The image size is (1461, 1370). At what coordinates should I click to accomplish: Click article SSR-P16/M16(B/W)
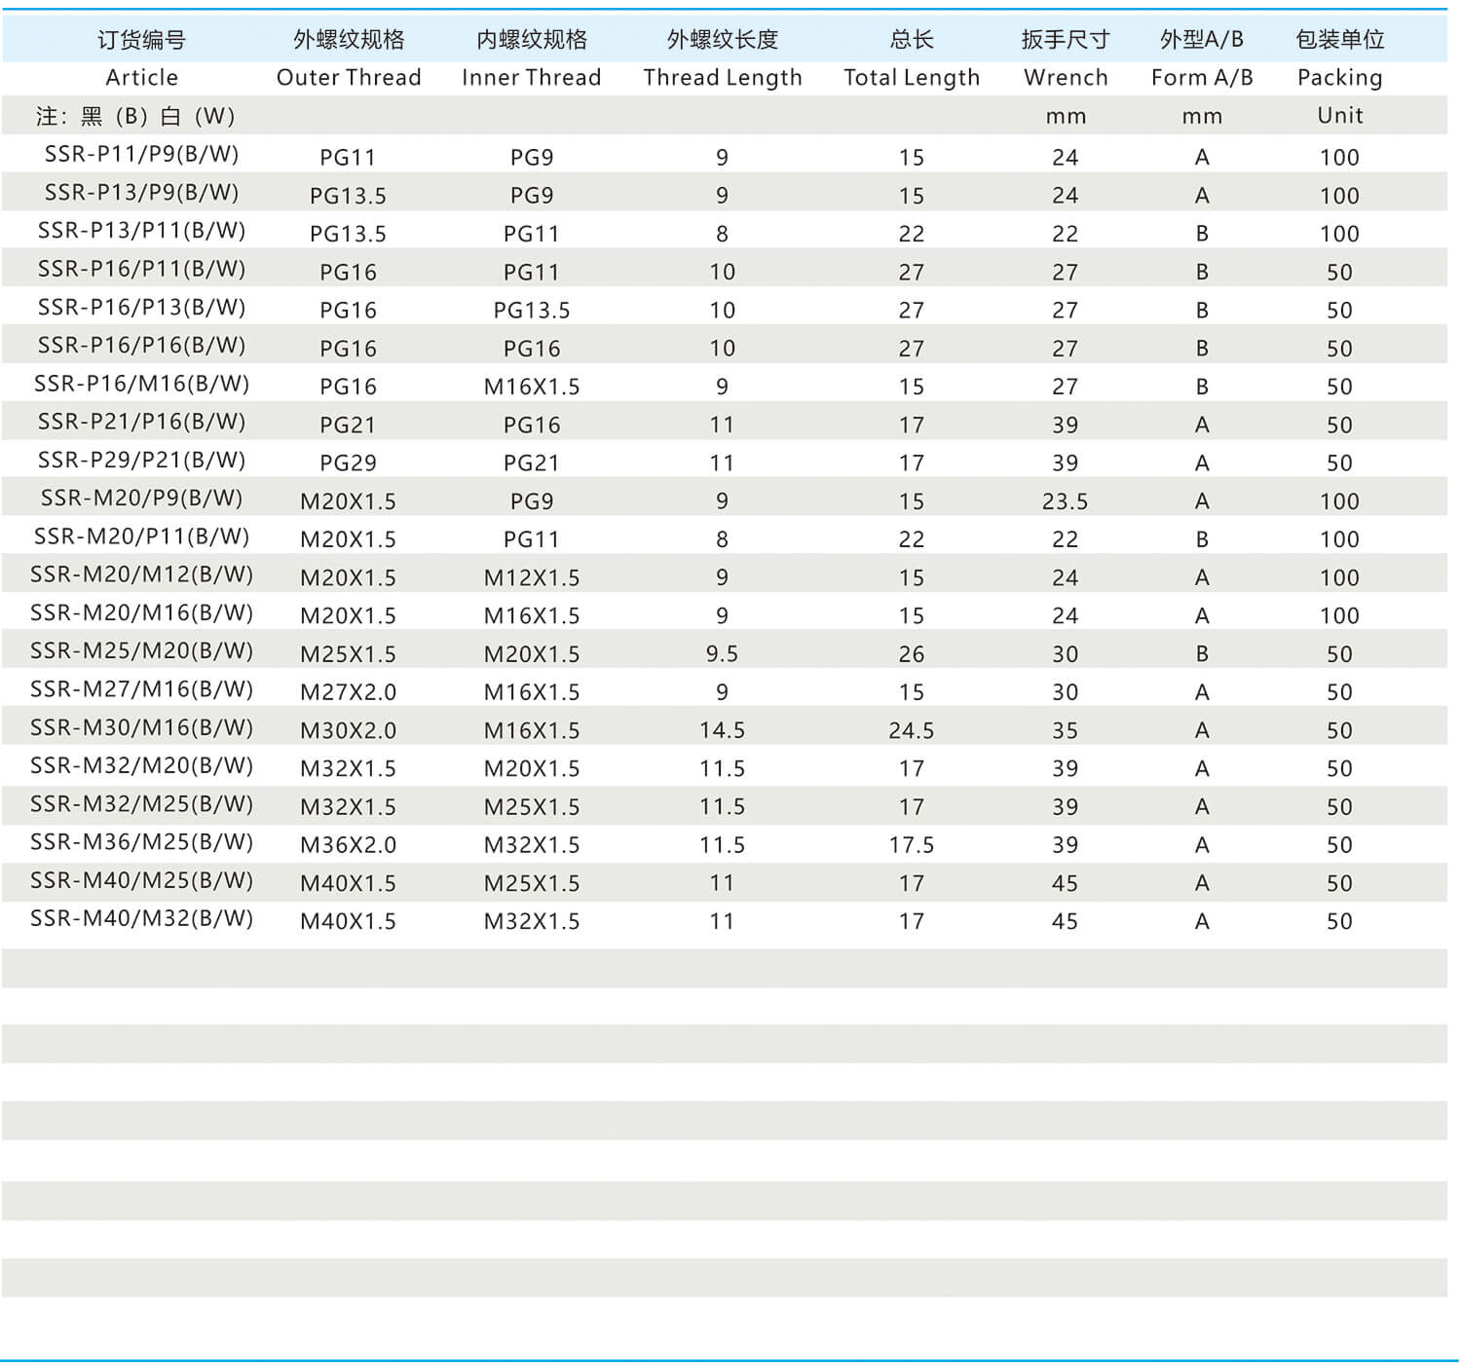[x=141, y=385]
